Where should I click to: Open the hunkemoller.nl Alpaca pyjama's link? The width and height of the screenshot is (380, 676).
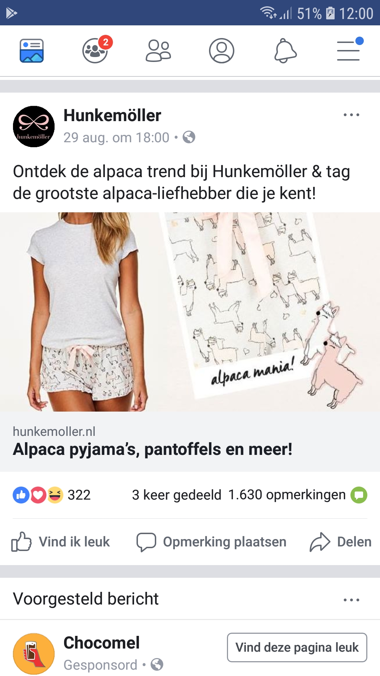point(190,442)
